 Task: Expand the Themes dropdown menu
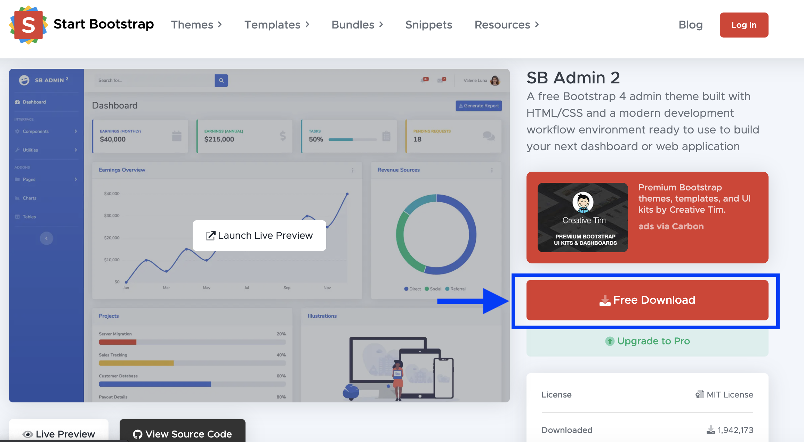tap(196, 25)
